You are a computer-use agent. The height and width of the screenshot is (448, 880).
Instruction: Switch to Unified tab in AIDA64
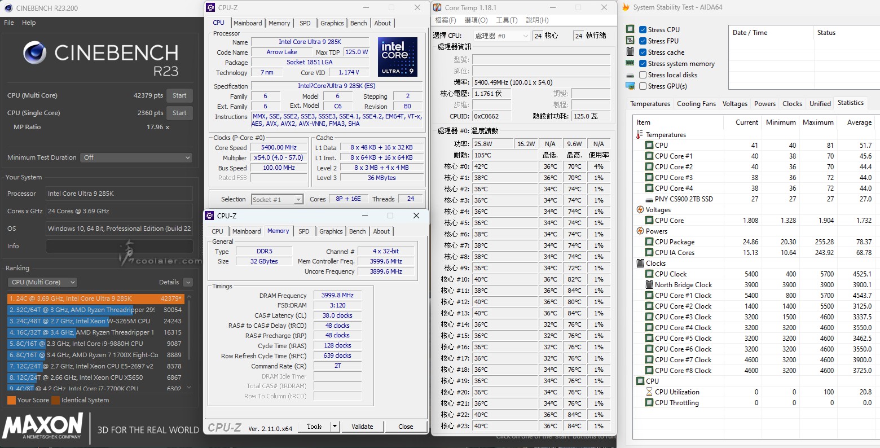tap(820, 104)
